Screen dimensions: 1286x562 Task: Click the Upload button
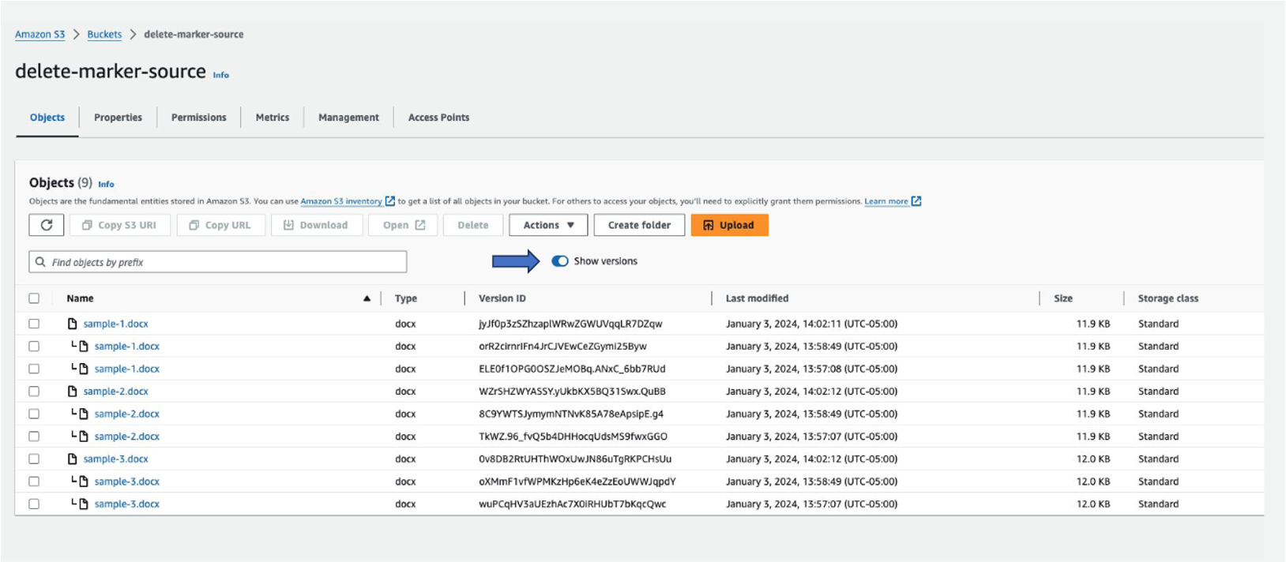click(729, 225)
